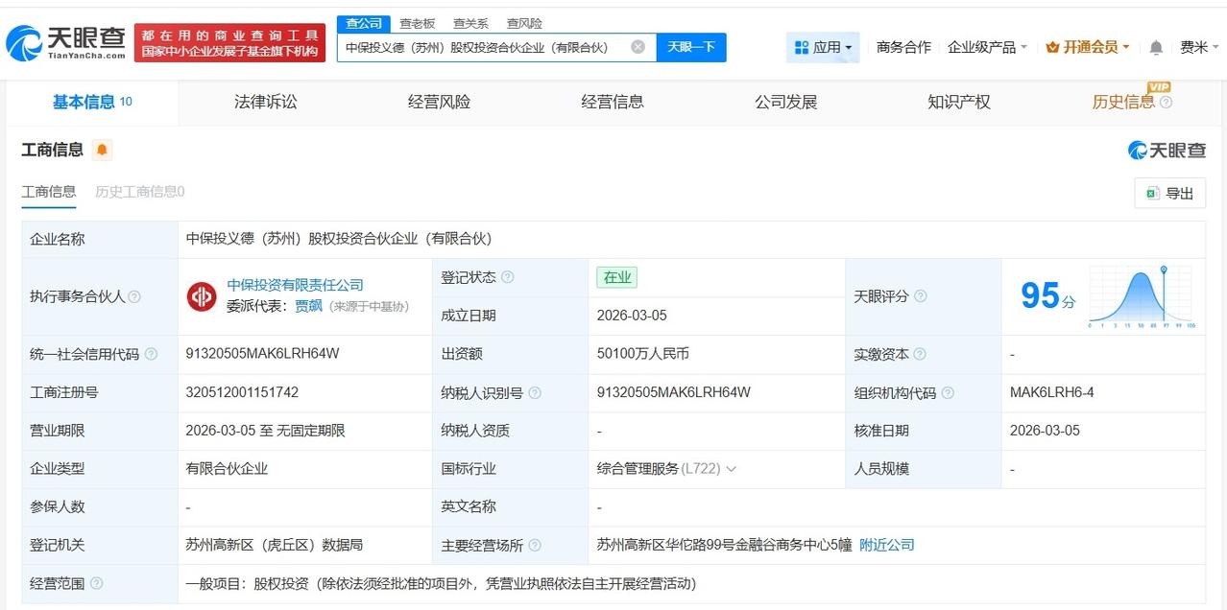Click the 天眼一下 search button
This screenshot has width=1227, height=610.
coord(690,46)
